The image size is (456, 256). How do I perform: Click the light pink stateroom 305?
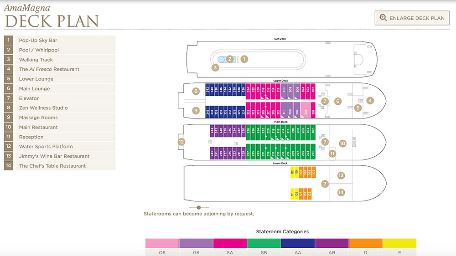(306, 110)
